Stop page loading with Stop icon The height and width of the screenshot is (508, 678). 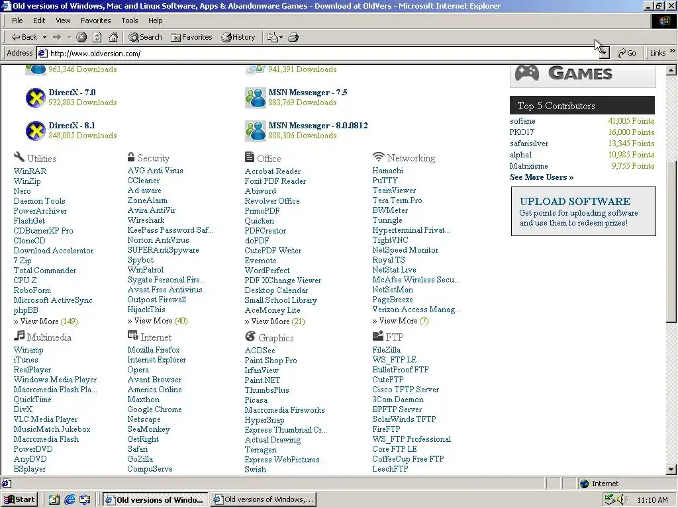pos(81,37)
